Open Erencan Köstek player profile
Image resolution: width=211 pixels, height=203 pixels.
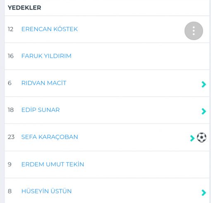point(50,29)
